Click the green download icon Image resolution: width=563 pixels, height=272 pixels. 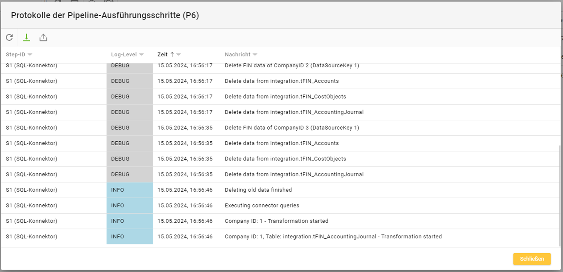click(x=26, y=38)
